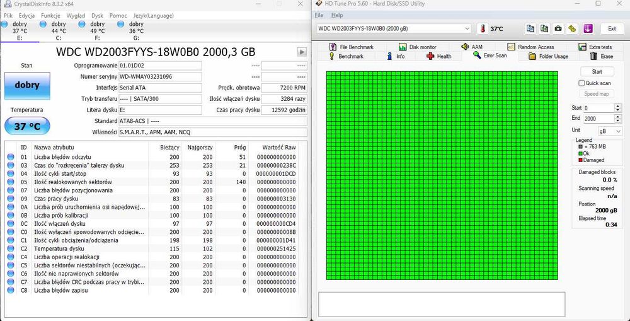630x321 pixels.
Task: Click the gray 763 MB legend swatch
Action: click(581, 147)
